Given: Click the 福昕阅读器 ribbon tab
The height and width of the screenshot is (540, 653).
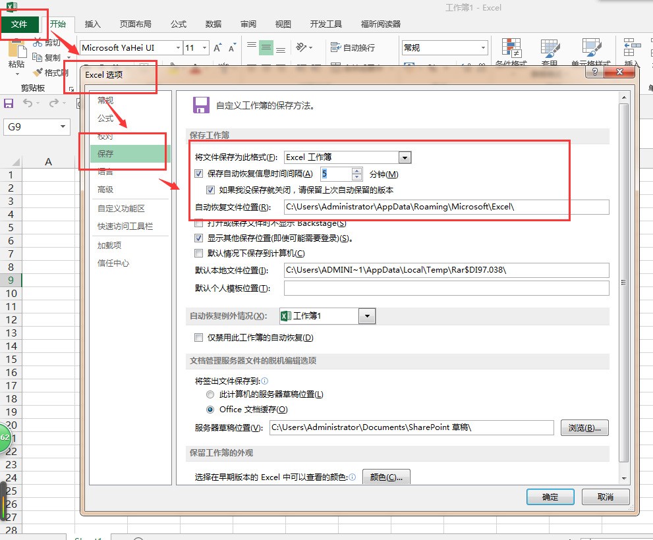Looking at the screenshot, I should click(381, 24).
